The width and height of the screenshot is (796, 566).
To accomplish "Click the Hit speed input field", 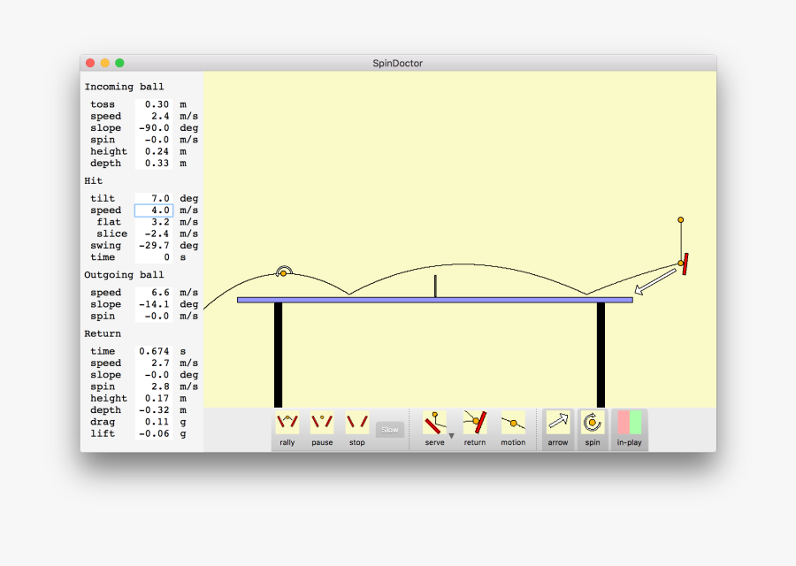I will 154,210.
